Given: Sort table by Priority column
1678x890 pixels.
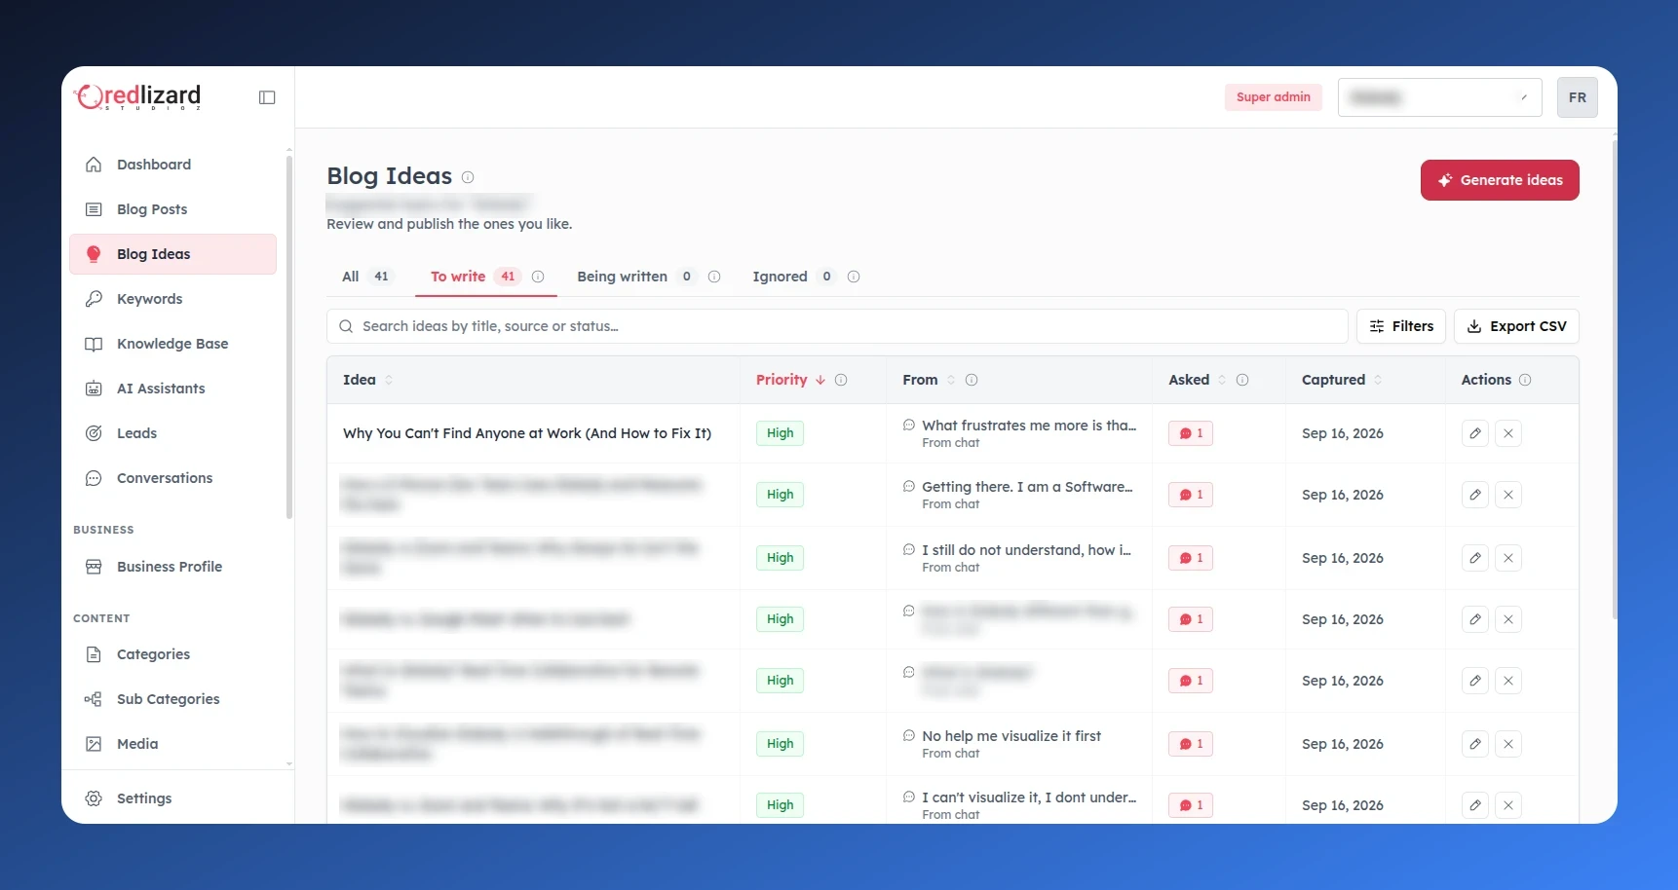Looking at the screenshot, I should click(x=790, y=380).
